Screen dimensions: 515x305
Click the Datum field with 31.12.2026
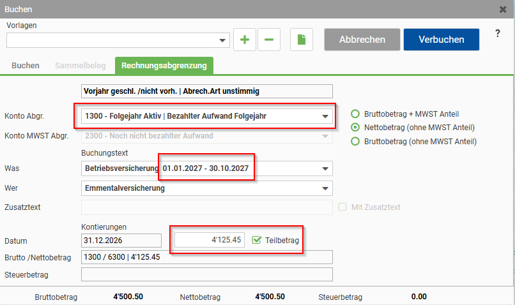(121, 241)
